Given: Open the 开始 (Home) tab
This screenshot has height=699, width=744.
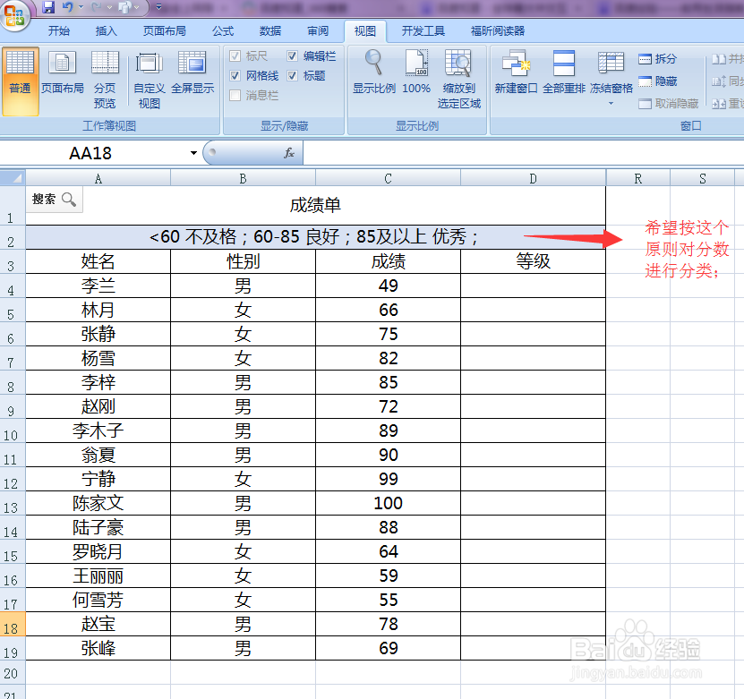Looking at the screenshot, I should click(59, 31).
